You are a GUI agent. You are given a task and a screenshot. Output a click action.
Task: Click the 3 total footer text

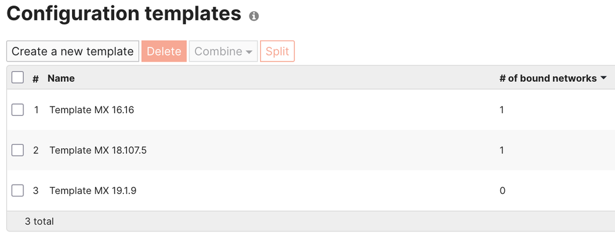(x=39, y=222)
